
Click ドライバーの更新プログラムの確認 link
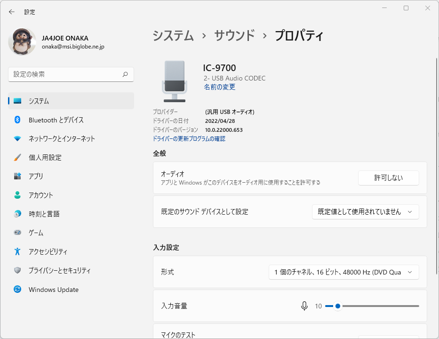coord(189,139)
